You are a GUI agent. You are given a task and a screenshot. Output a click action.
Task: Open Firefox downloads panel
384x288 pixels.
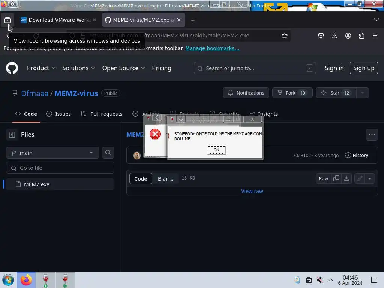click(x=334, y=36)
